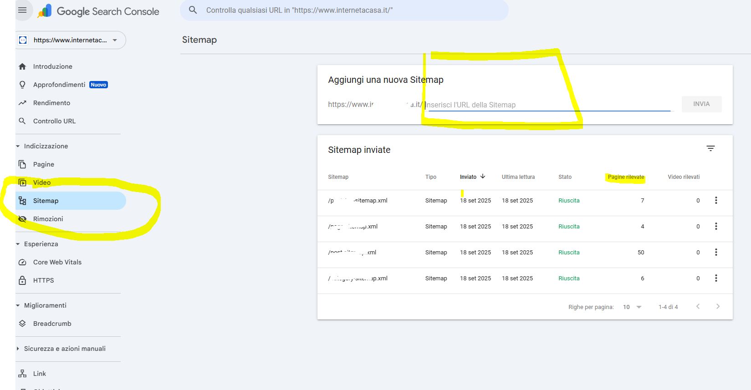Open the property selector dropdown
The width and height of the screenshot is (751, 390).
tap(71, 40)
